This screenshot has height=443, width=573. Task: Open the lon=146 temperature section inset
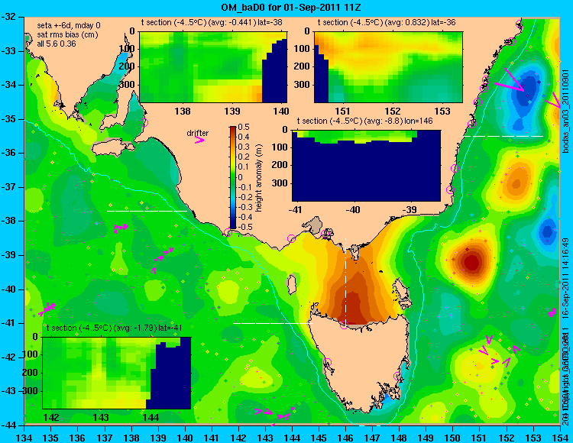pyautogui.click(x=366, y=166)
